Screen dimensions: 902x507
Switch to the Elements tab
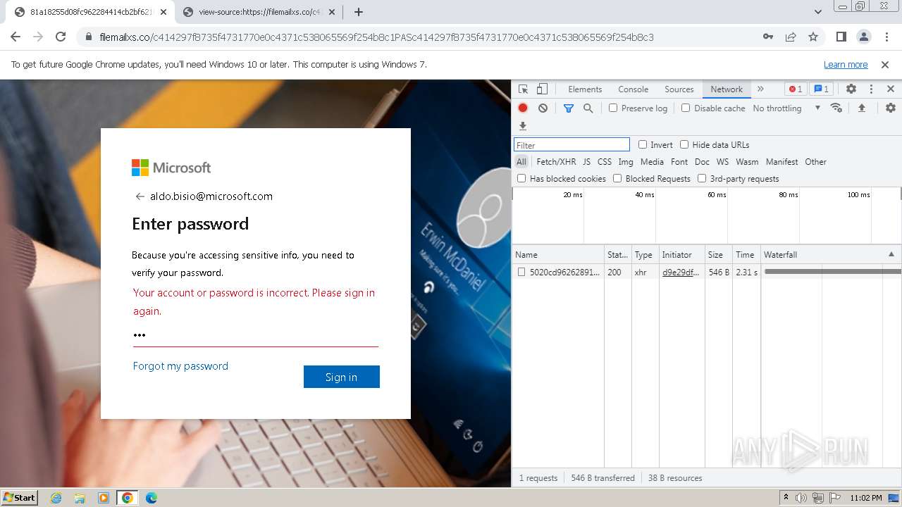click(x=585, y=89)
